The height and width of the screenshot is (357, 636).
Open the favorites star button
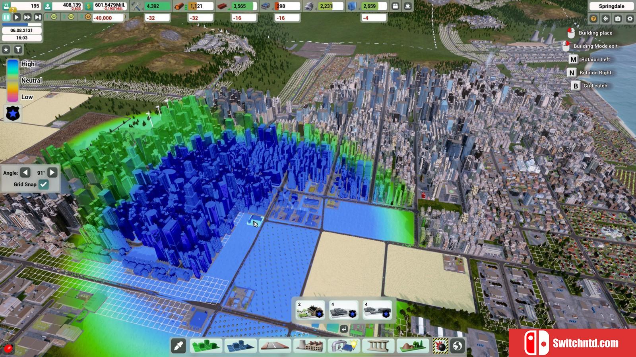tap(6, 50)
